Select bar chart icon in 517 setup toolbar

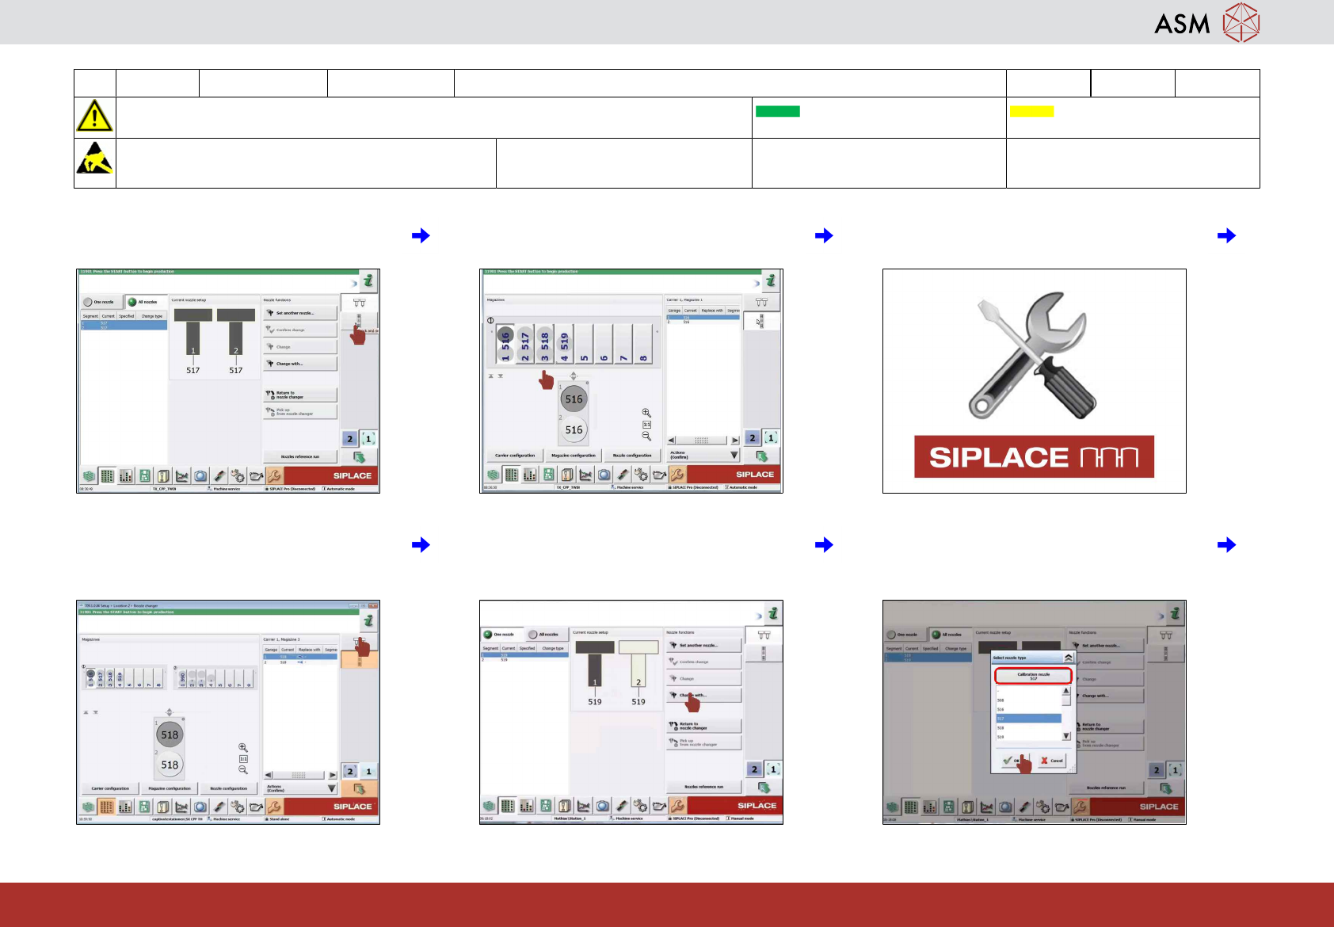coord(126,476)
